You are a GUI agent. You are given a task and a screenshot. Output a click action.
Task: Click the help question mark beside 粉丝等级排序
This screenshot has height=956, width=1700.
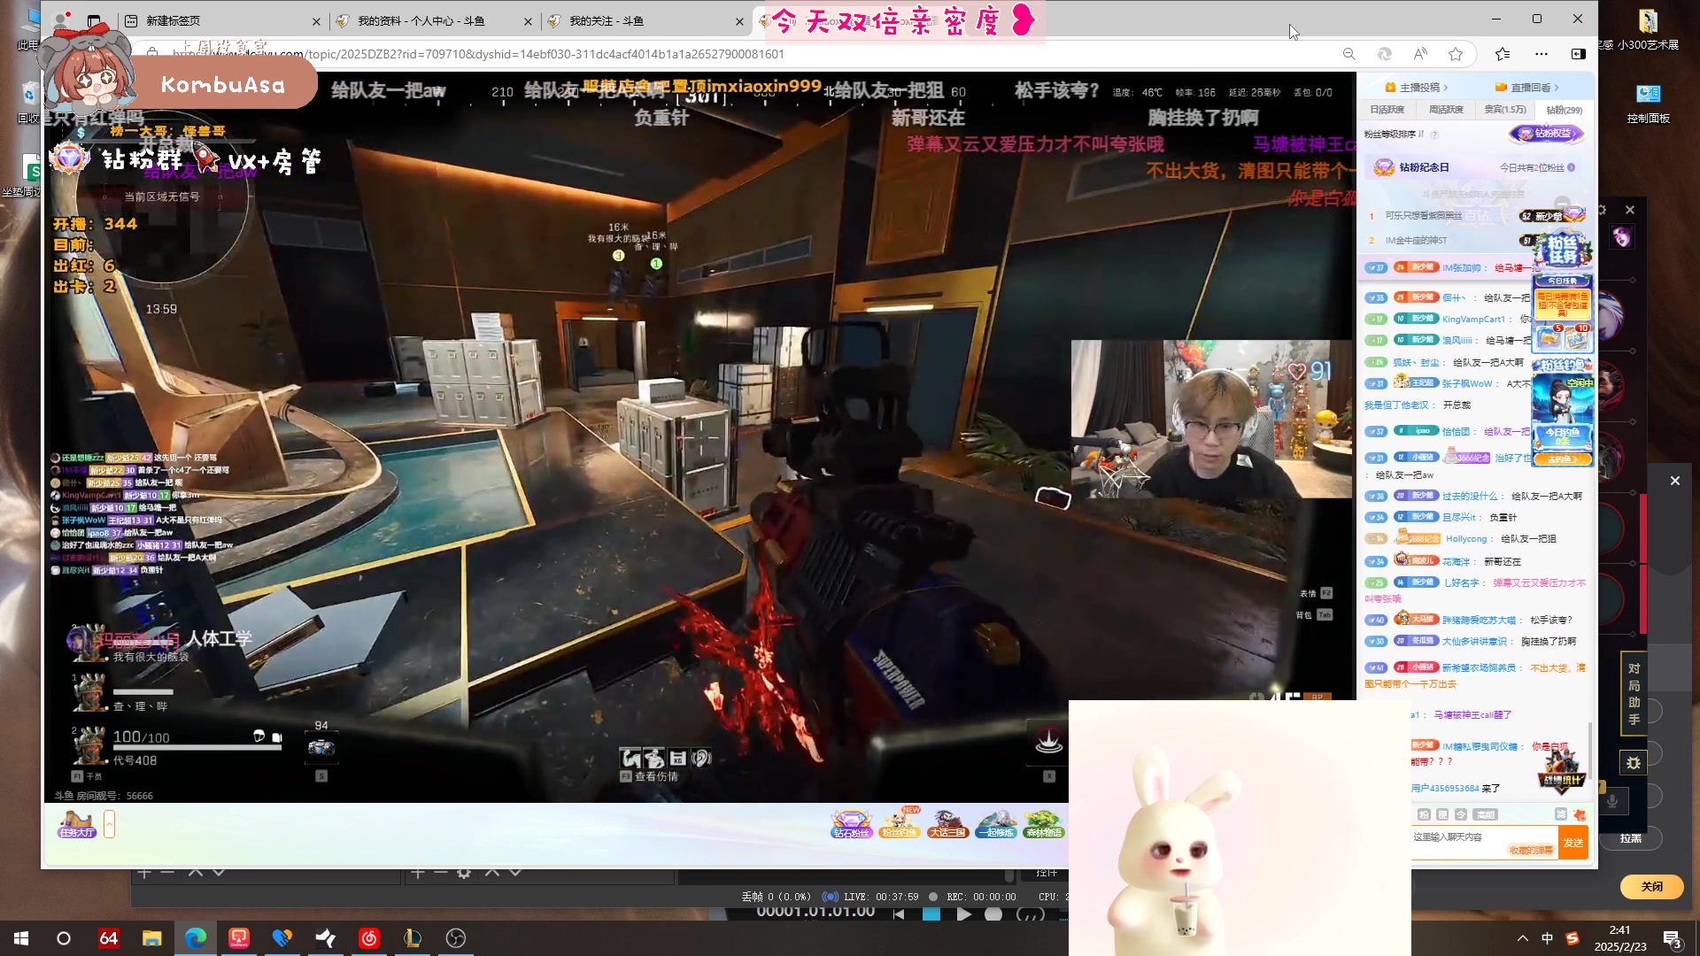1434,135
